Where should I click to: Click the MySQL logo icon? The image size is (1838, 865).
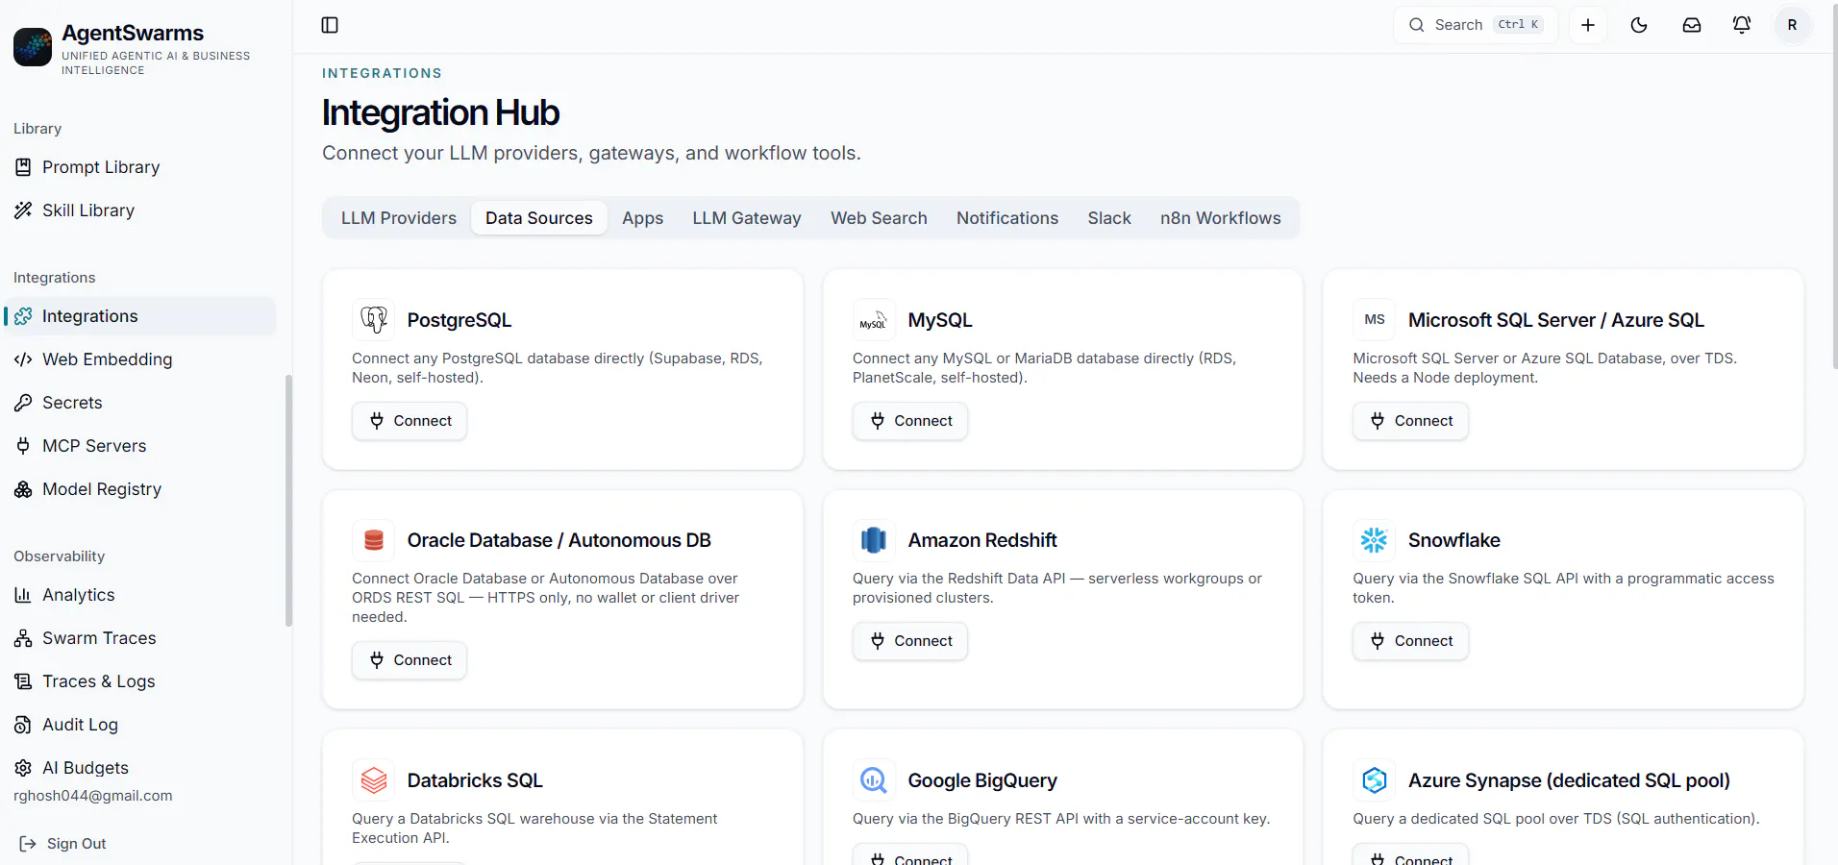tap(874, 319)
